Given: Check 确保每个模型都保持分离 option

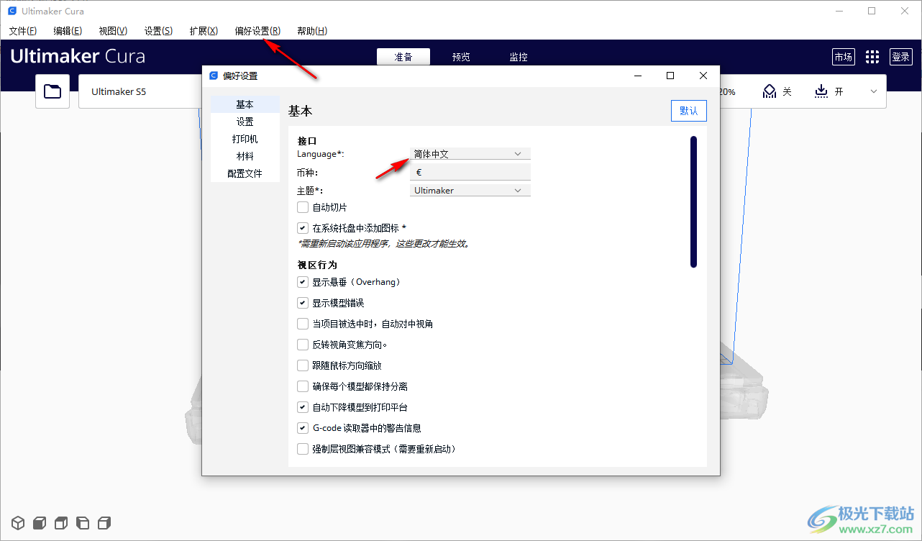Looking at the screenshot, I should tap(303, 386).
